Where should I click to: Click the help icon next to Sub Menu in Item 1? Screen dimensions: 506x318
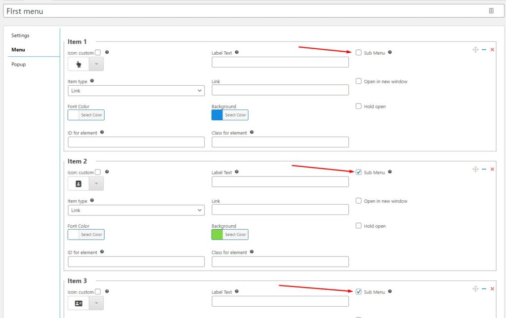coord(390,52)
